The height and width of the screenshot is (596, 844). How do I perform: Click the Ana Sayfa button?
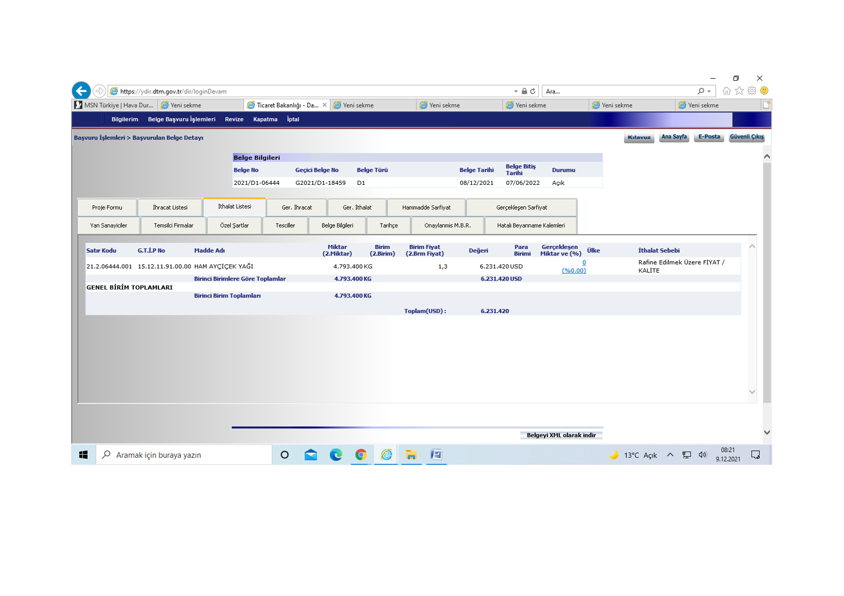click(674, 137)
